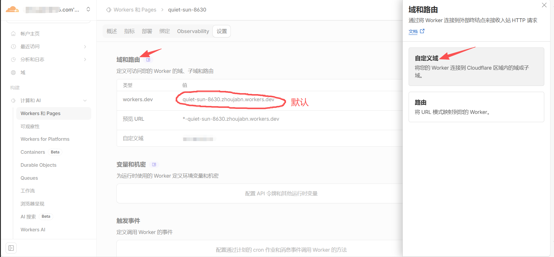Switch to the 绑定 tab
The width and height of the screenshot is (554, 257).
pyautogui.click(x=165, y=31)
